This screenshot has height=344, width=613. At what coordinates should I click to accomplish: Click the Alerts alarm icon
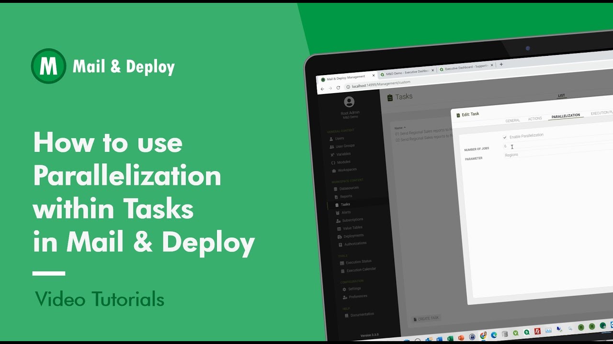click(x=337, y=213)
